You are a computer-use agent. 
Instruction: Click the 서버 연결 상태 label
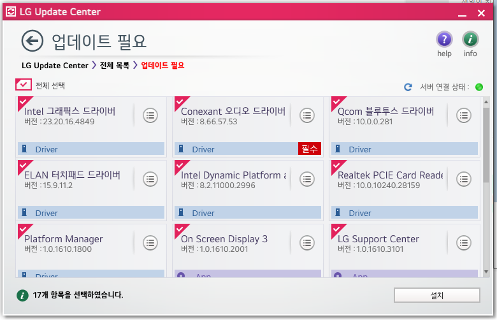click(444, 87)
